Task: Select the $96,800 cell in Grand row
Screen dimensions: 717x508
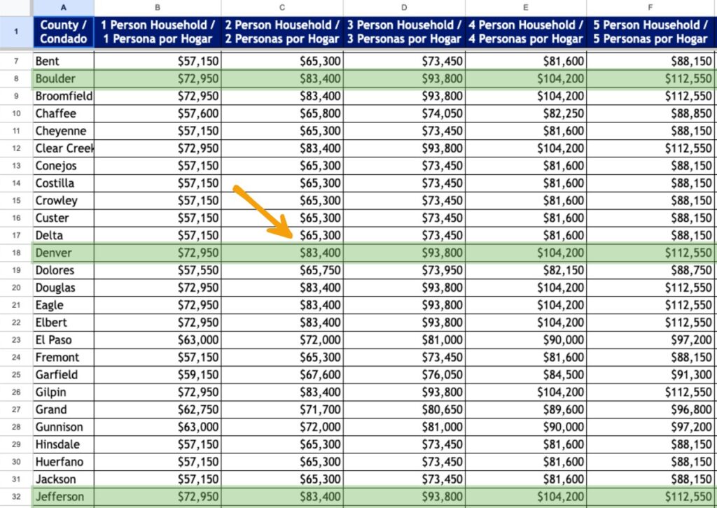Action: 650,409
